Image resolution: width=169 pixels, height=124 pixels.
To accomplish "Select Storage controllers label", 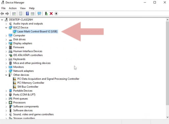I will click(24, 118).
